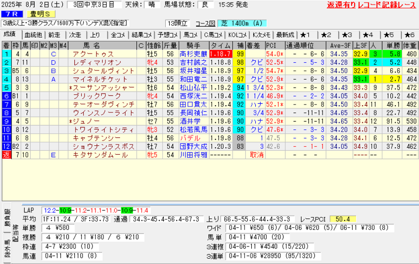Open the 前走 tab
This screenshot has height=264, width=419.
click(54, 35)
